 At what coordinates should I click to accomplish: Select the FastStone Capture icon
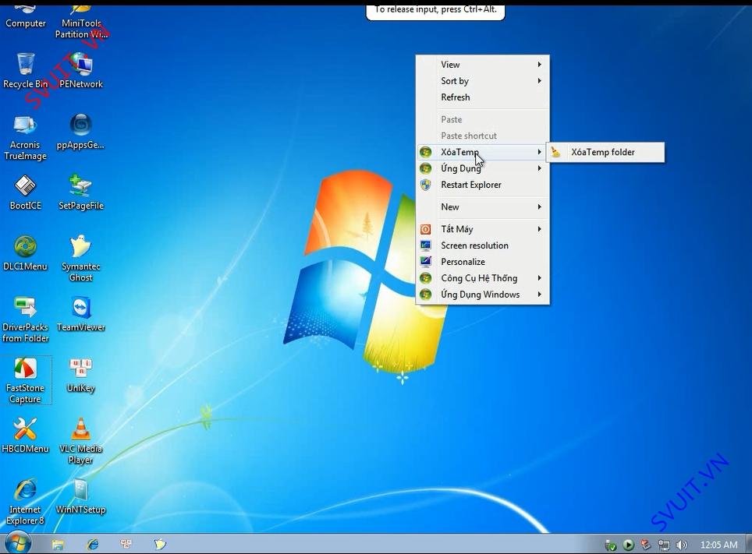click(26, 380)
